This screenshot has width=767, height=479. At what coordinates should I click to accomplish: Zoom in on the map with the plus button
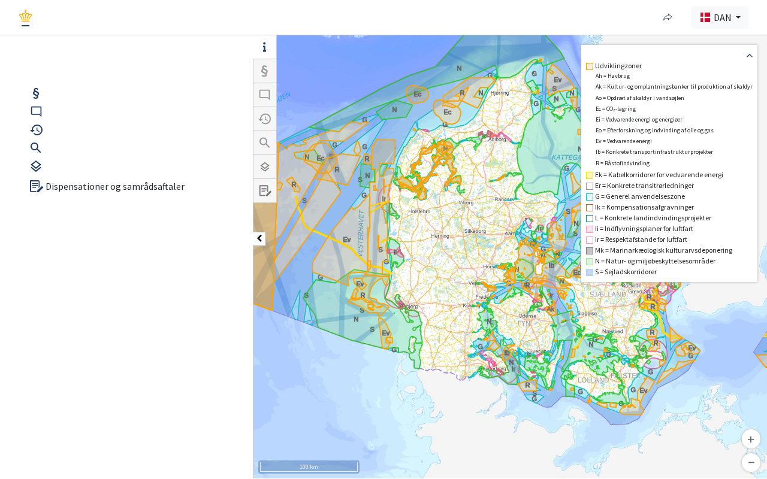click(751, 439)
